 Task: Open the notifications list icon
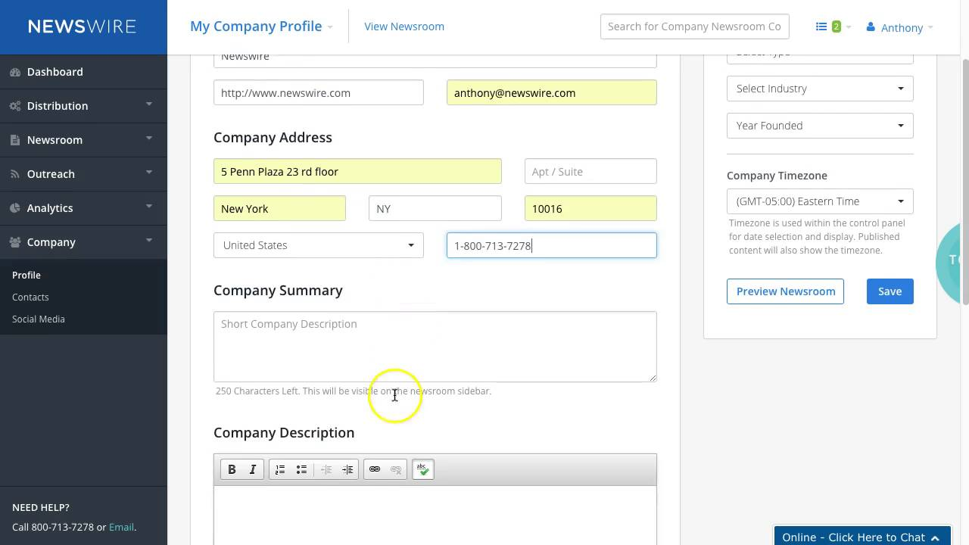coord(833,26)
